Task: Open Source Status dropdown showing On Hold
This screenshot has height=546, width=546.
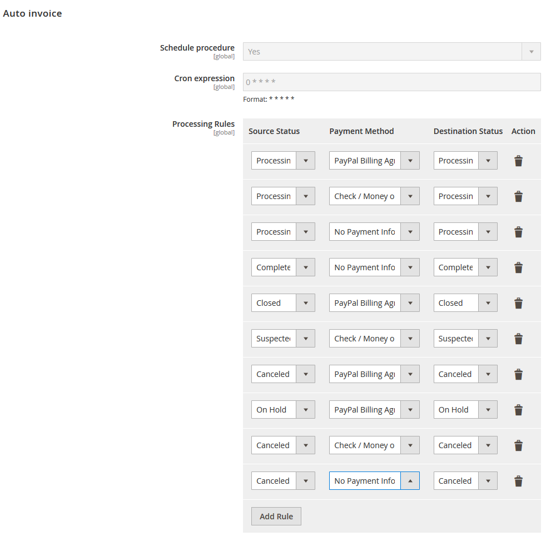Action: (x=283, y=410)
